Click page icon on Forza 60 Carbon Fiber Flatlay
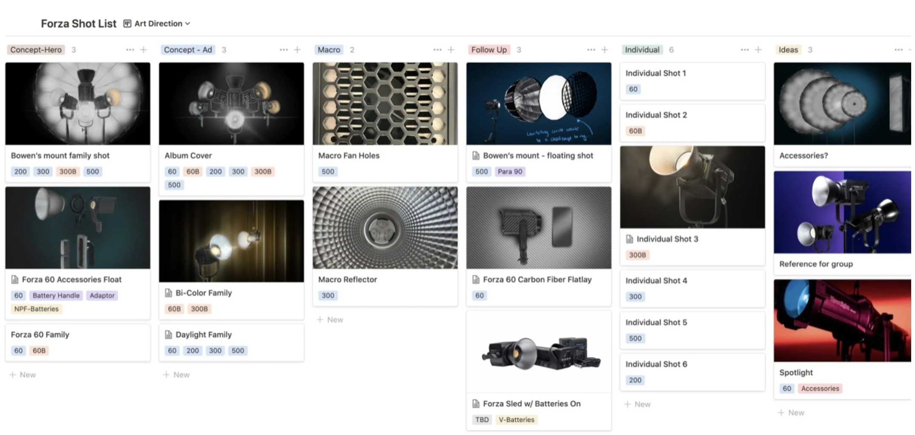 click(476, 280)
